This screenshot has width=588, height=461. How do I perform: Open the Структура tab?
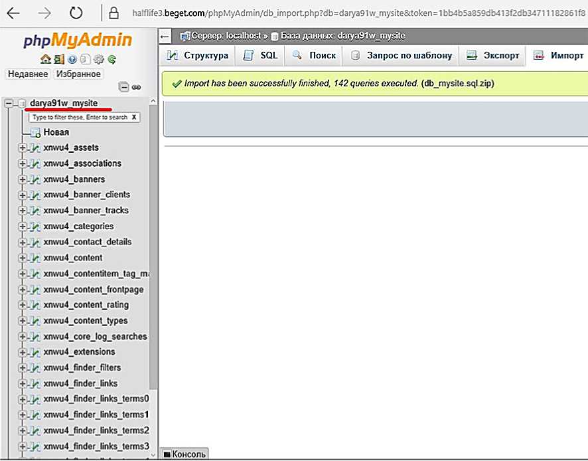coord(197,56)
